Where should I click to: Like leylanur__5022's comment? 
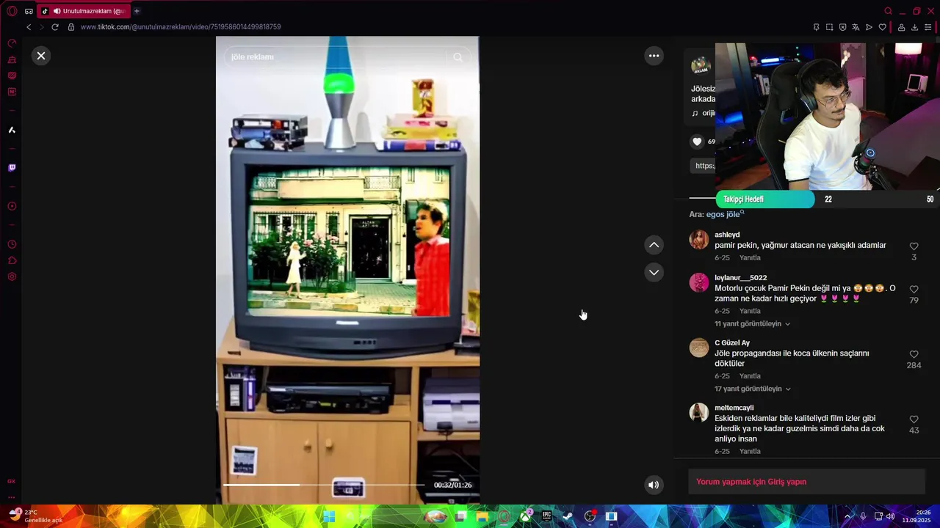[914, 290]
